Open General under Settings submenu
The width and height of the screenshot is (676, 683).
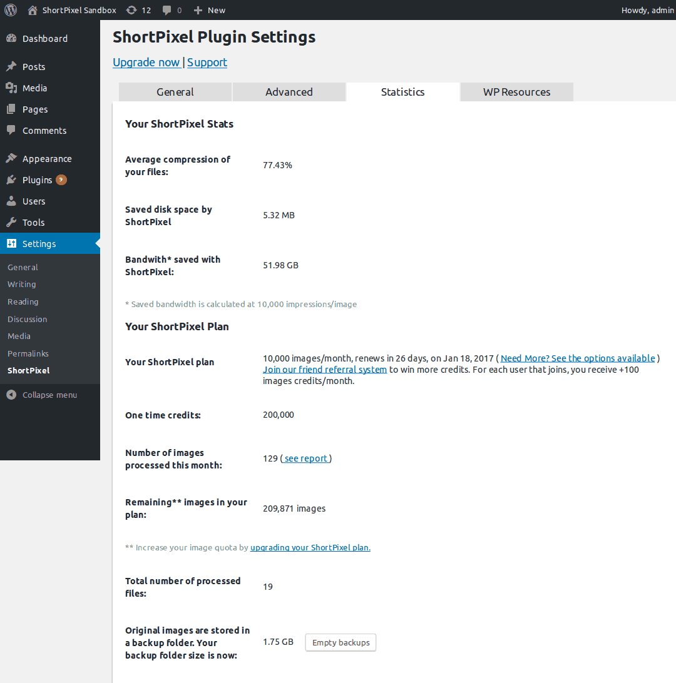[x=23, y=268]
